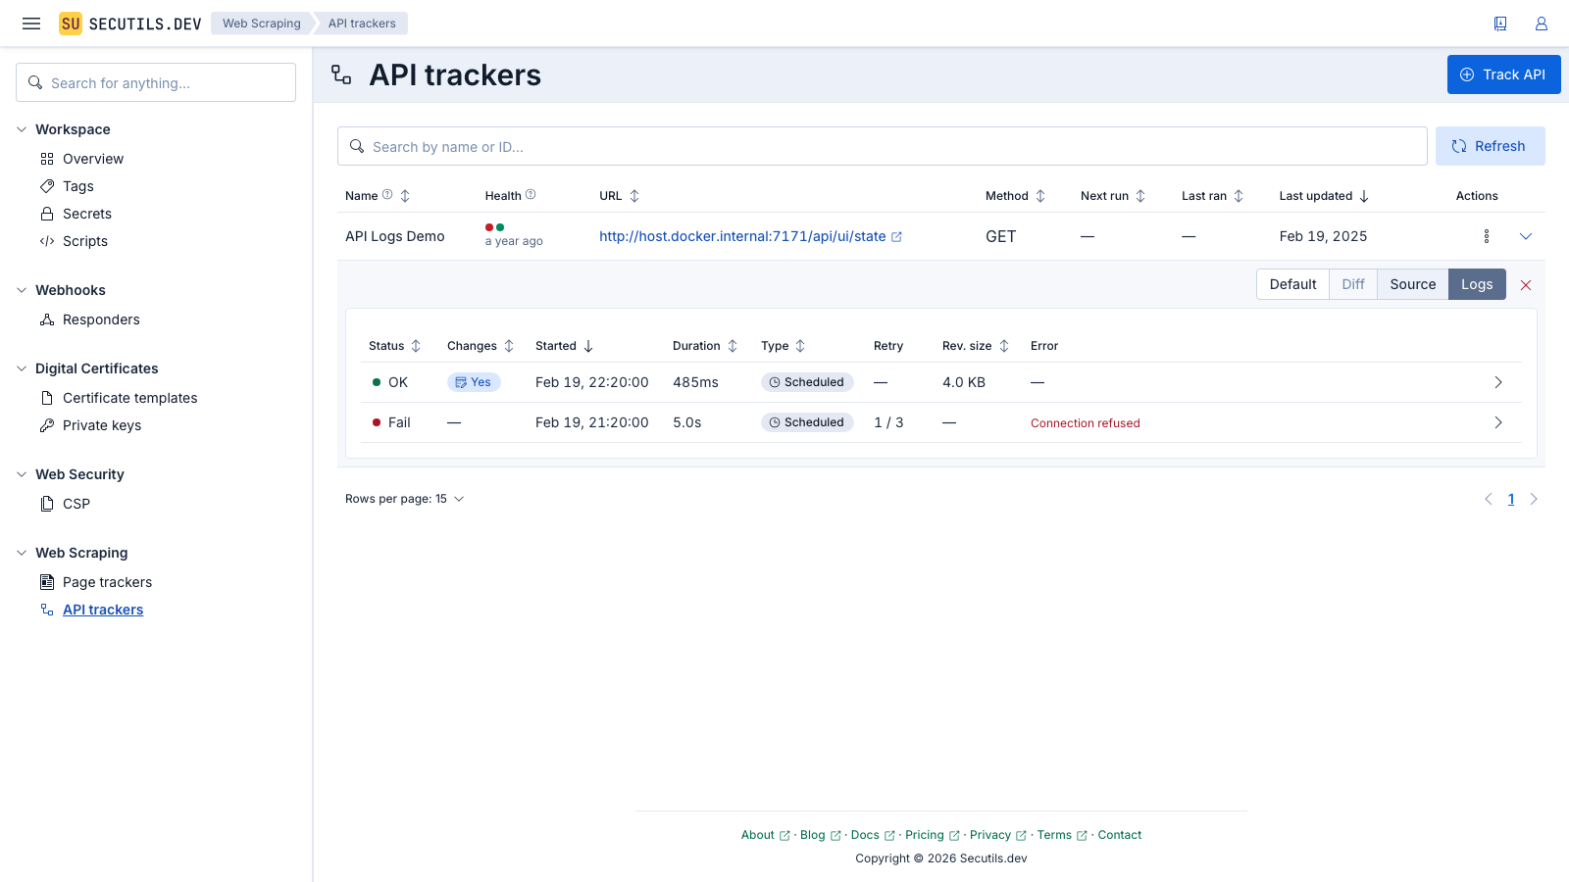Click the Private keys key icon
Image resolution: width=1569 pixels, height=882 pixels.
[47, 425]
